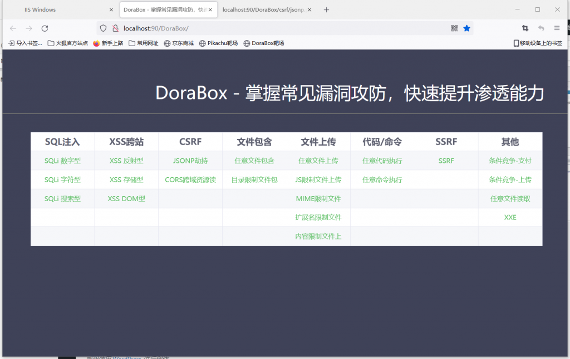
Task: Close the IIS Windows tab
Action: point(111,10)
